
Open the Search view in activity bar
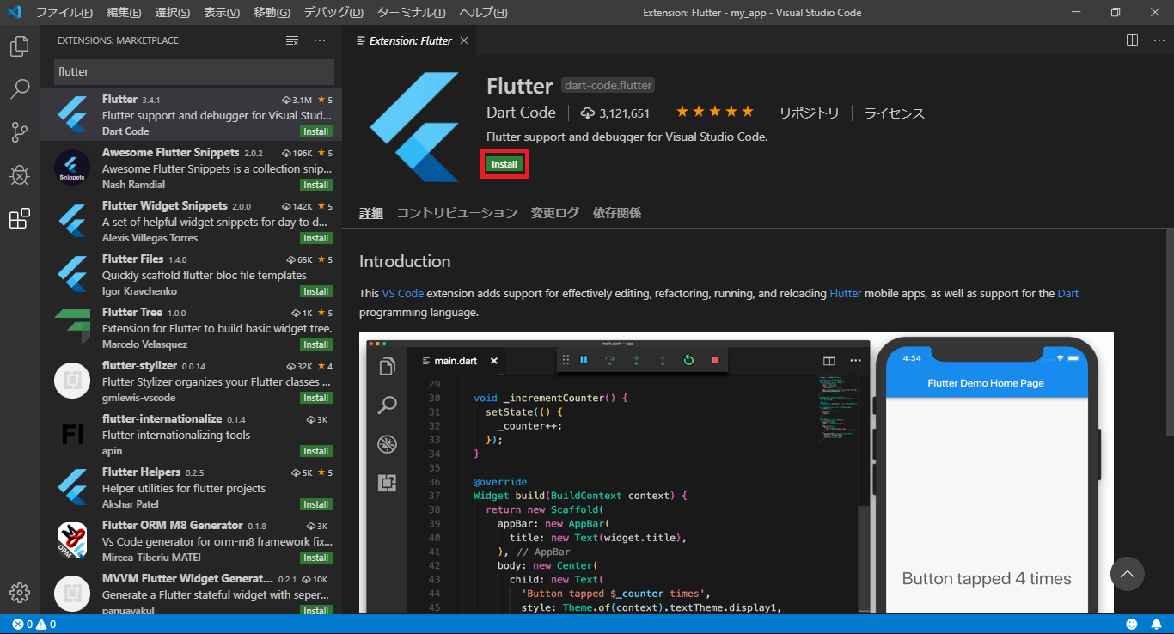pos(19,89)
